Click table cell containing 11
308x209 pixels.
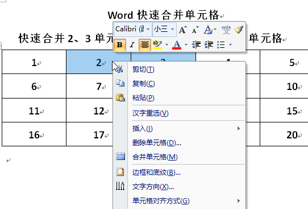point(34,110)
